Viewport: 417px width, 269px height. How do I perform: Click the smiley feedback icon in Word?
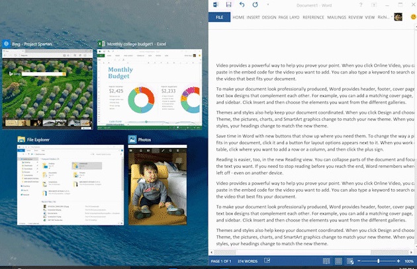pyautogui.click(x=413, y=17)
